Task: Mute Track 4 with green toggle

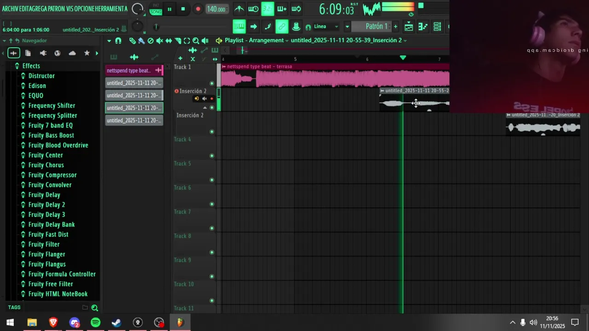Action: click(212, 156)
